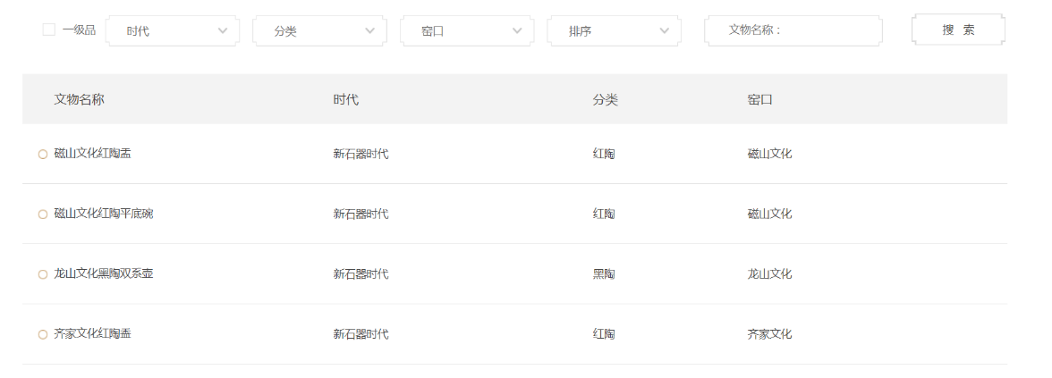Open the 时代 dropdown filter
Viewport: 1052px width, 378px height.
click(x=172, y=30)
